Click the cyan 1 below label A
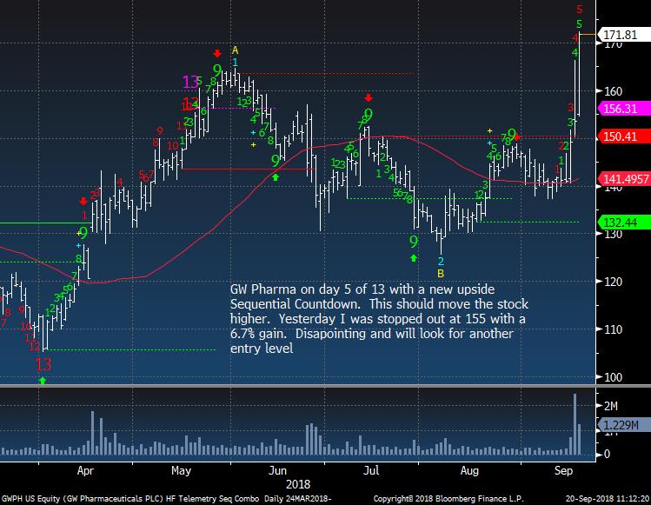Image resolution: width=651 pixels, height=505 pixels. [235, 63]
